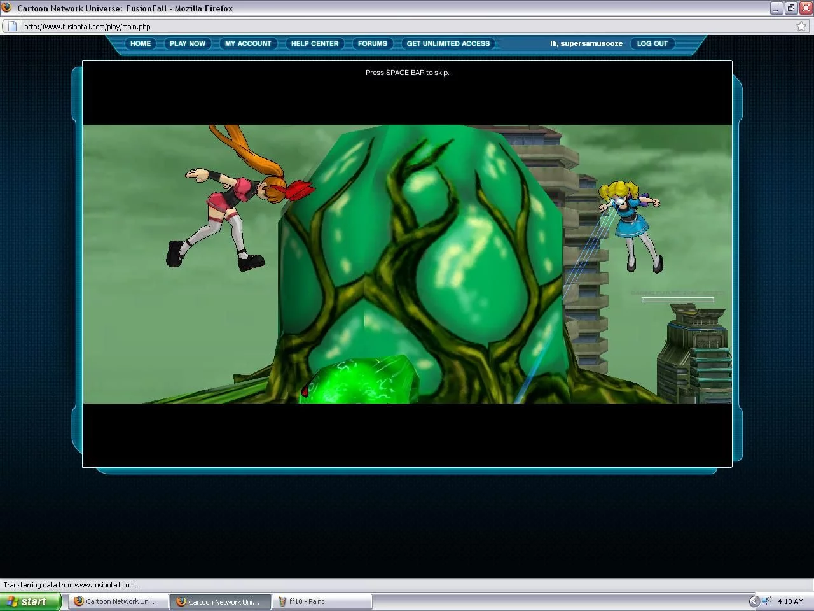The image size is (814, 611).
Task: Click the cutscene progress bar near the tower
Action: click(x=678, y=299)
